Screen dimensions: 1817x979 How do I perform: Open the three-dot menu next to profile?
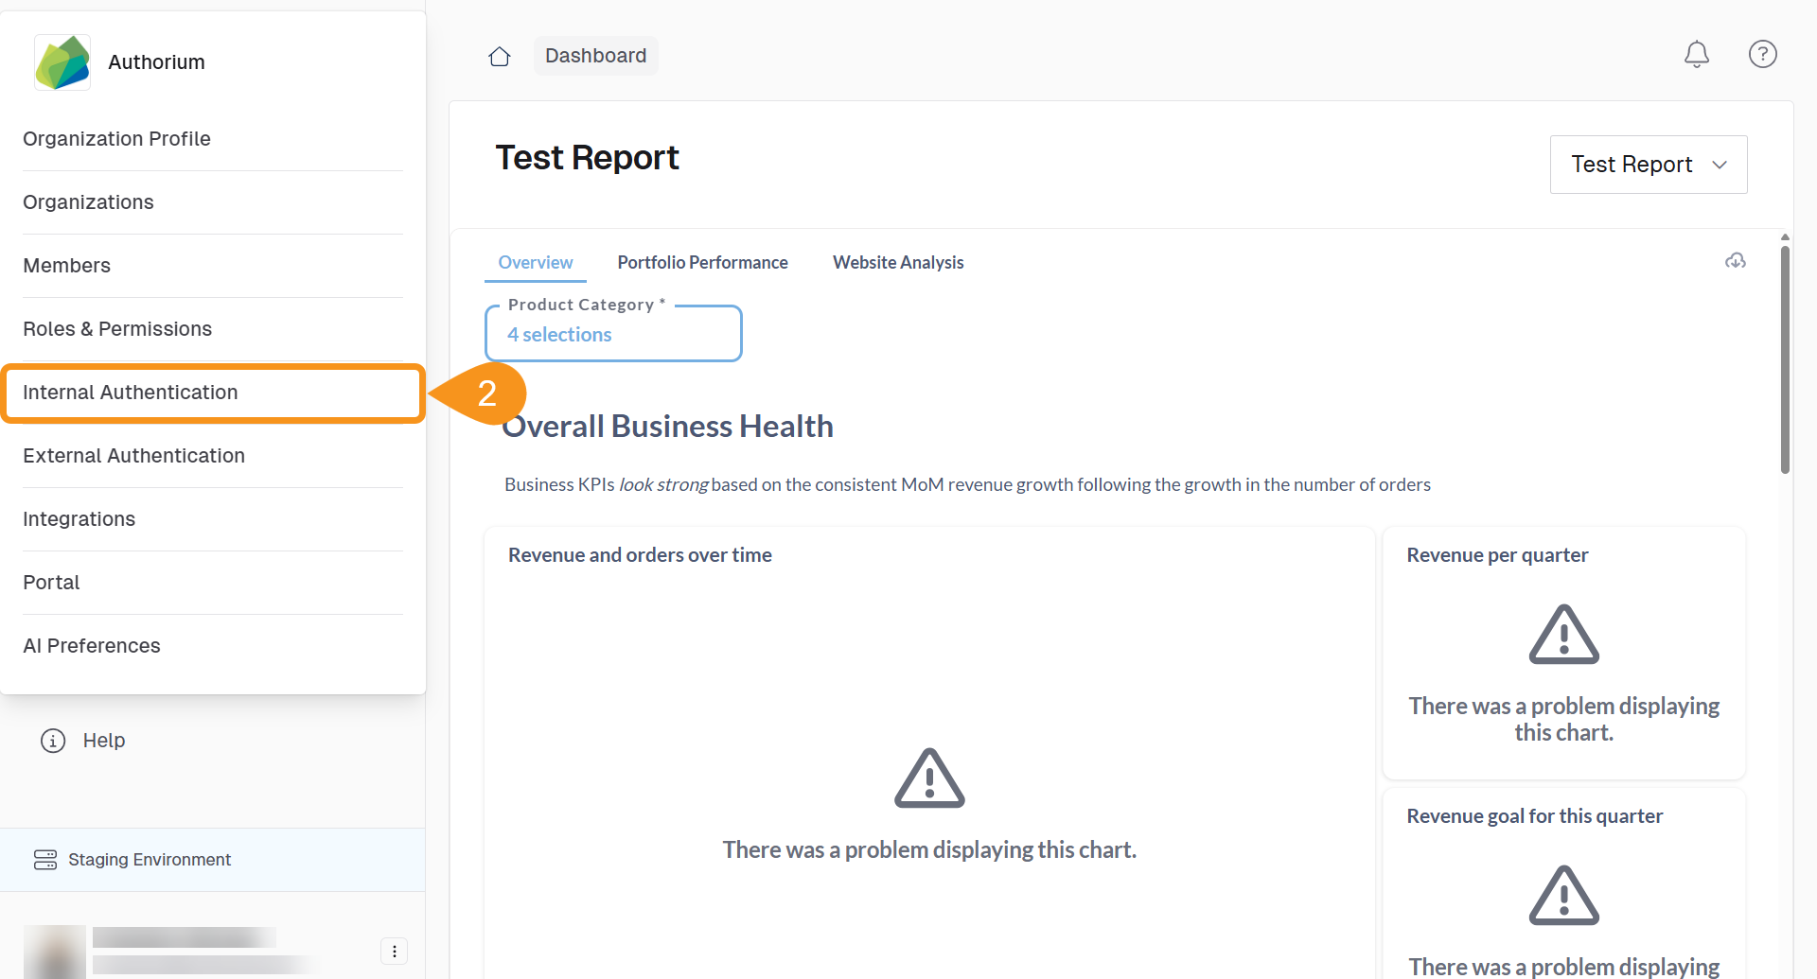(394, 951)
